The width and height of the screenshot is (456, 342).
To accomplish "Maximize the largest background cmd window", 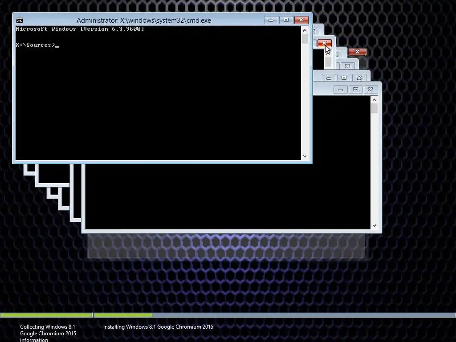I will pyautogui.click(x=355, y=90).
